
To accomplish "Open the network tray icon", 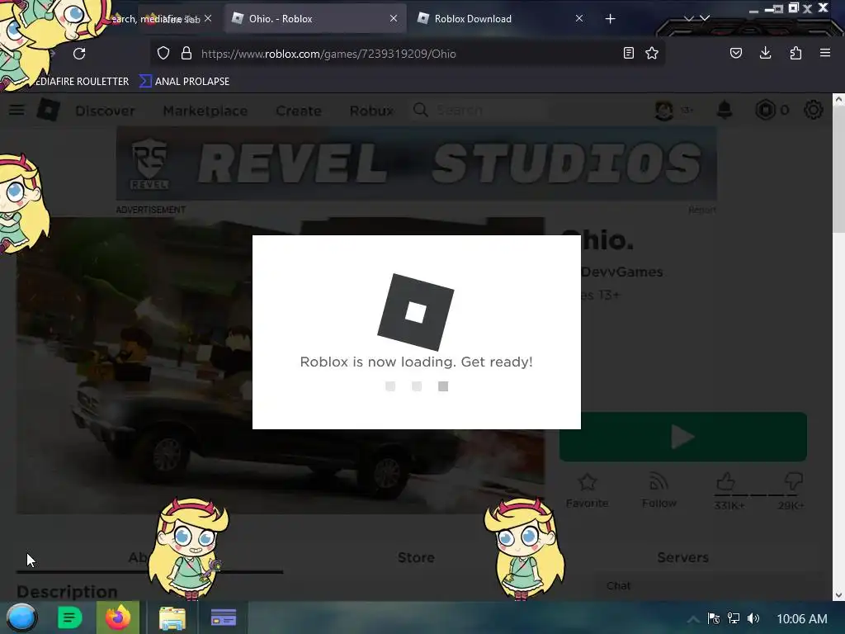I will [x=734, y=618].
